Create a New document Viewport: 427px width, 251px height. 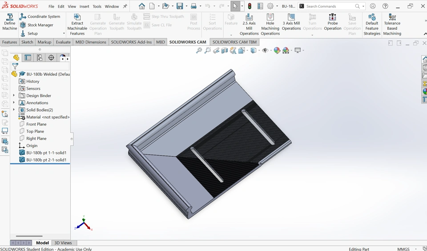152,6
